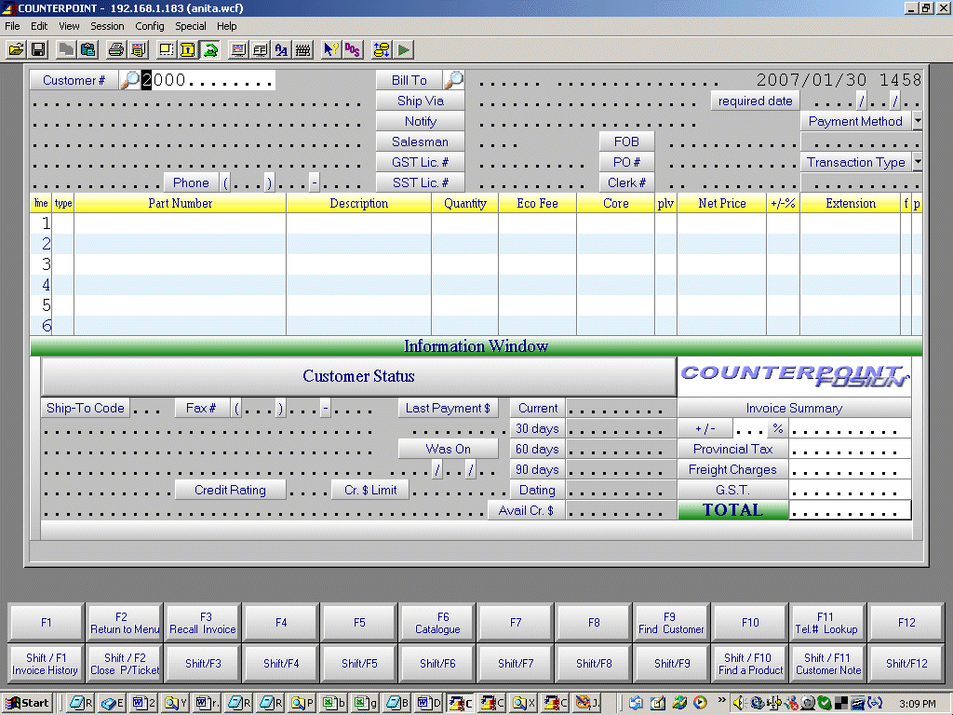Click the Cr. $ Limit button
This screenshot has height=715, width=953.
tap(370, 490)
